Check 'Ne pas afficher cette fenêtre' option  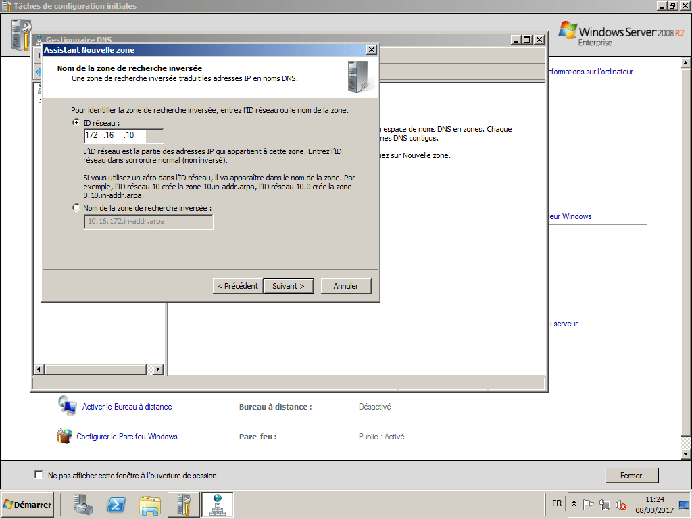coord(39,475)
